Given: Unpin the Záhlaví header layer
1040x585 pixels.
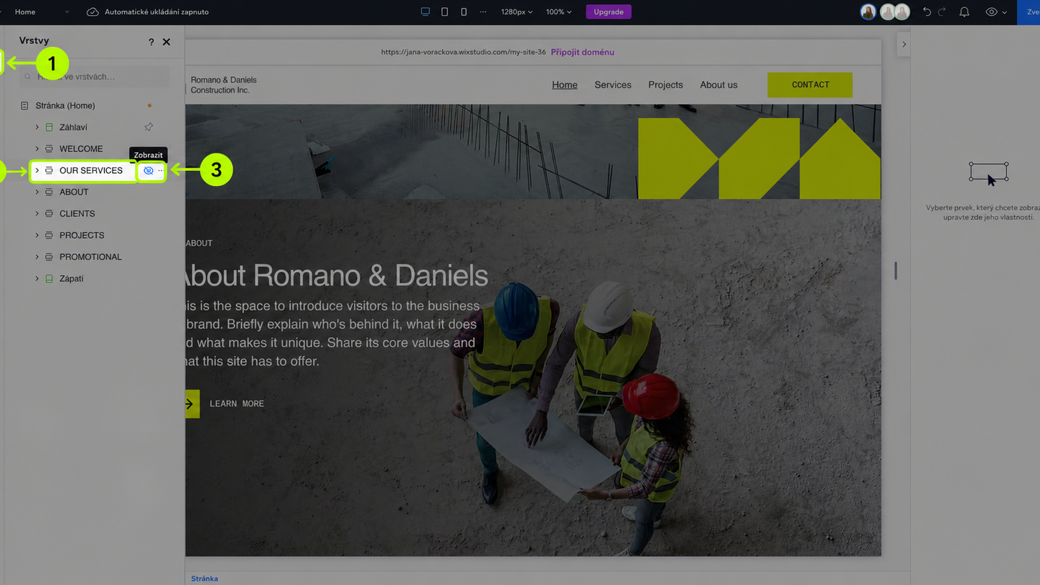Looking at the screenshot, I should click(149, 127).
